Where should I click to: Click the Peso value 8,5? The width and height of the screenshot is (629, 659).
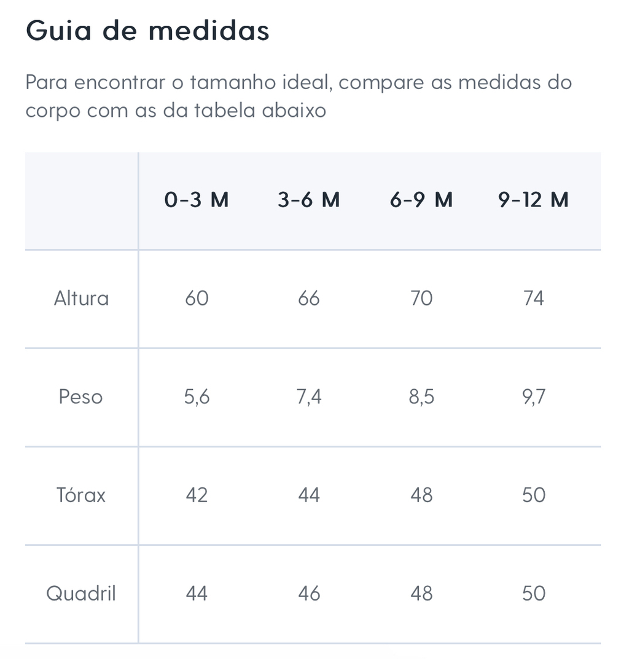(421, 397)
